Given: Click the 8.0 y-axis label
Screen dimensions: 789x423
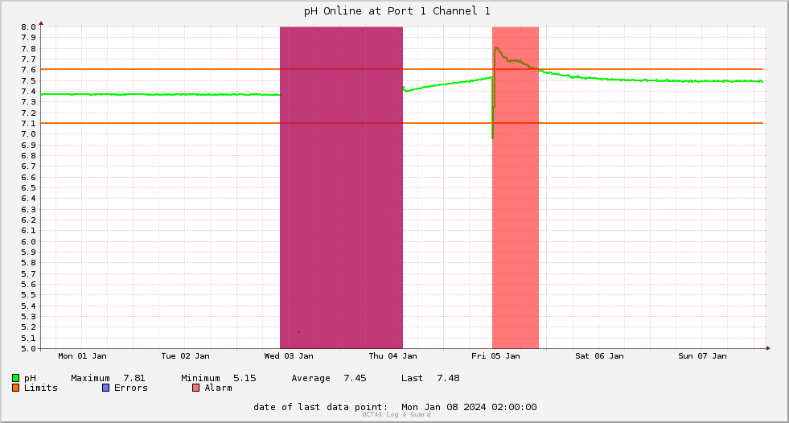Looking at the screenshot, I should [x=29, y=27].
